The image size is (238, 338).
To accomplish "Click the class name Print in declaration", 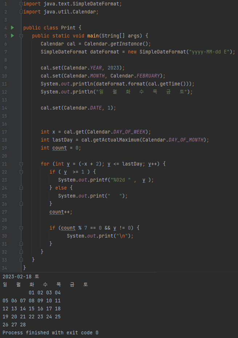I will (x=68, y=28).
